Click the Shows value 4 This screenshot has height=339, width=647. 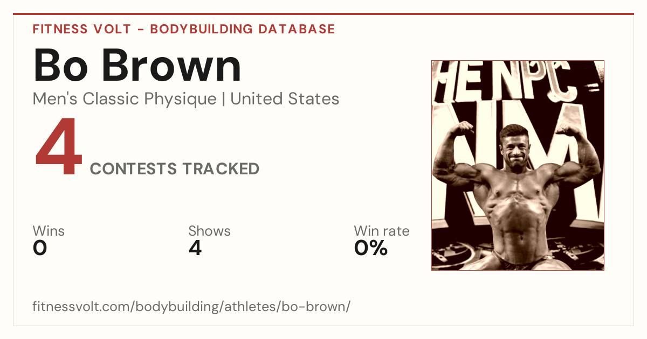click(195, 248)
